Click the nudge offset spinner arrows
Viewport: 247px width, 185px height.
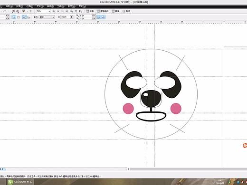(71, 17)
